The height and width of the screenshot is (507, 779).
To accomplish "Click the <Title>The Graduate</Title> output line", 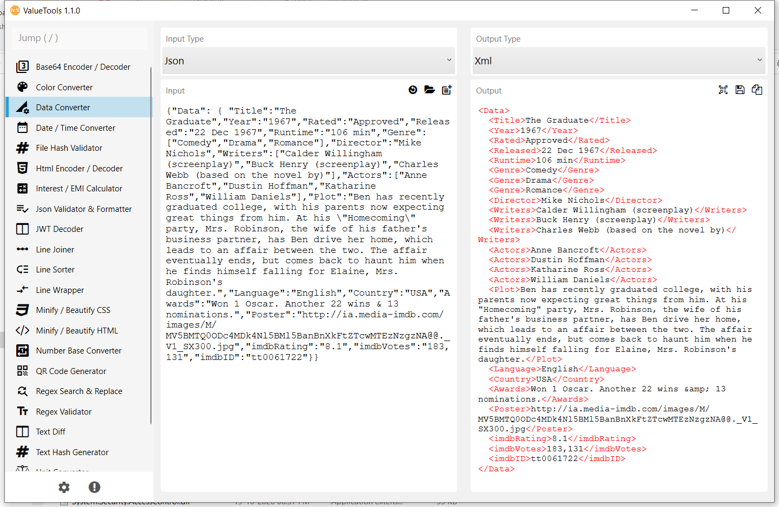I will point(560,121).
